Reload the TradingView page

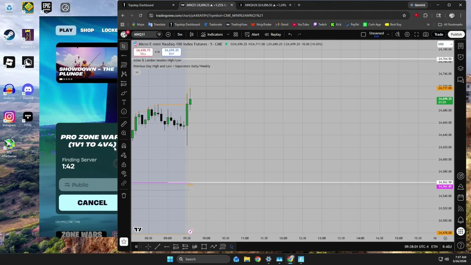pyautogui.click(x=141, y=15)
